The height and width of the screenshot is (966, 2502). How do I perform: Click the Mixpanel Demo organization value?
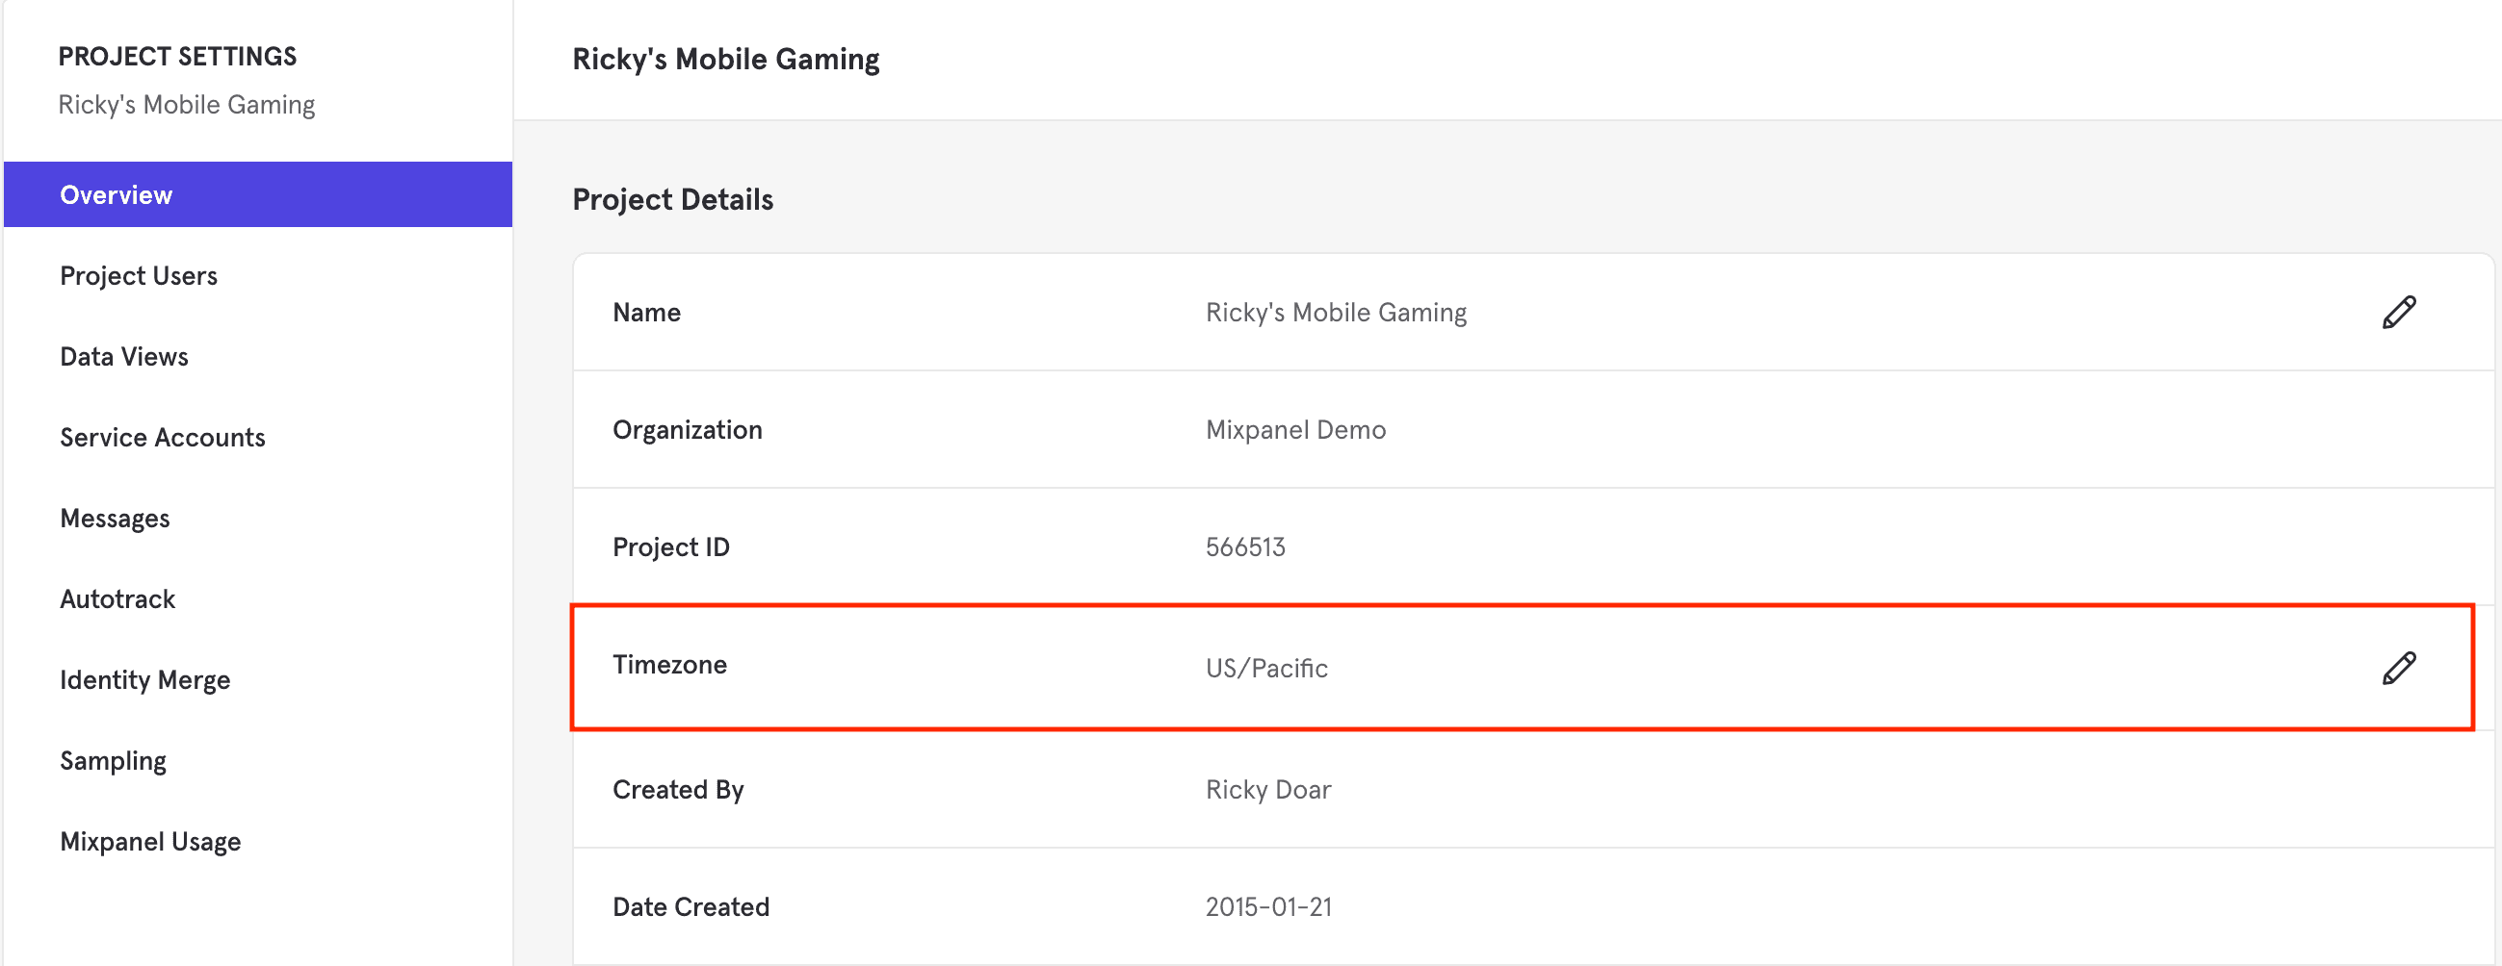pos(1294,430)
